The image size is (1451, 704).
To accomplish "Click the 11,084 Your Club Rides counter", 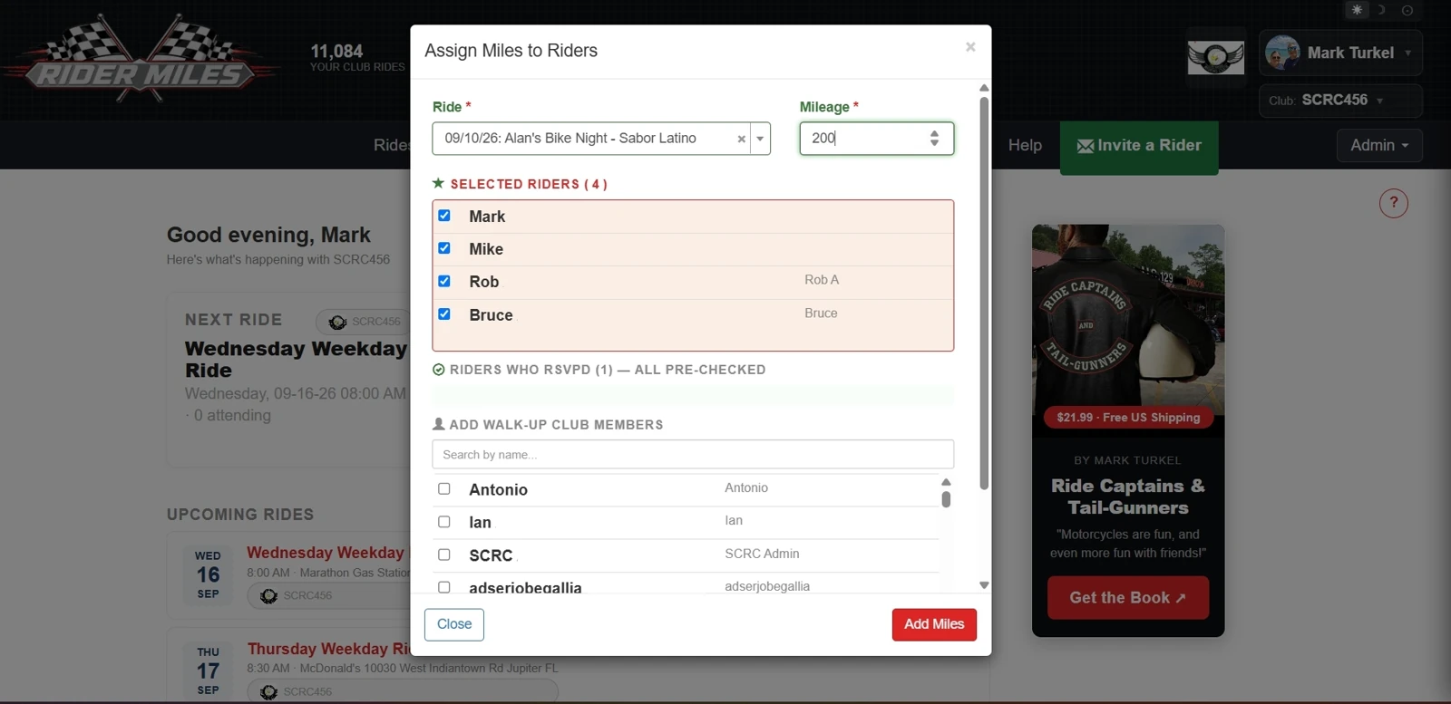I will point(357,57).
